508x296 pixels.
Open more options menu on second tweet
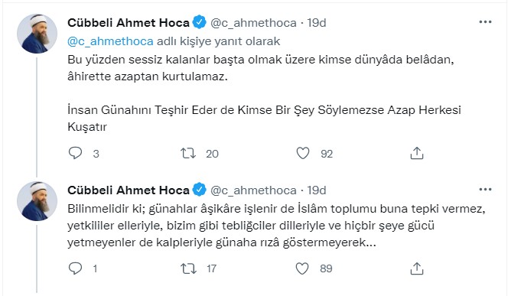click(x=485, y=190)
